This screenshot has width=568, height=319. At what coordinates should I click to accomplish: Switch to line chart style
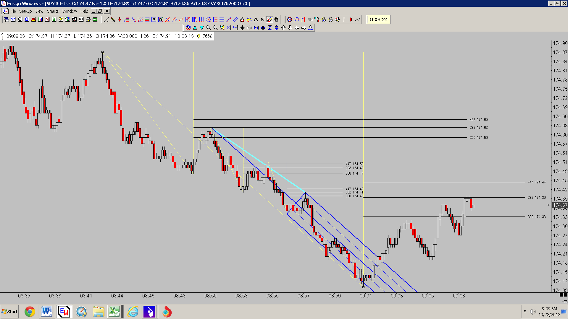[x=358, y=19]
